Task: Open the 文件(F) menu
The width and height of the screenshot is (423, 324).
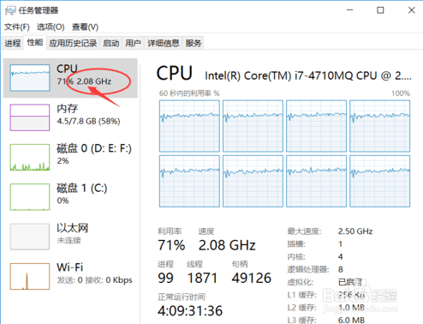Action: click(17, 27)
